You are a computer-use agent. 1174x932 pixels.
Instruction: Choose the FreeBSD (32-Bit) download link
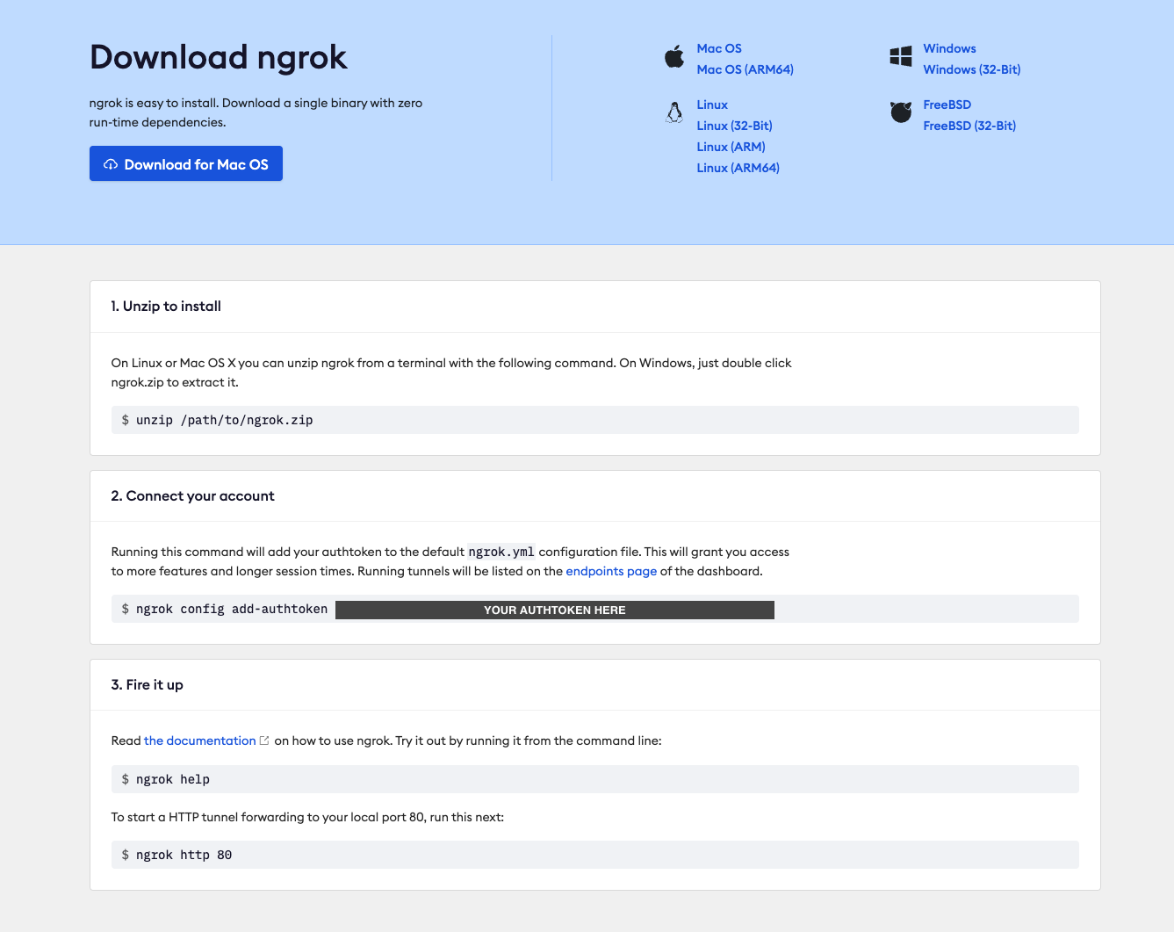point(969,126)
